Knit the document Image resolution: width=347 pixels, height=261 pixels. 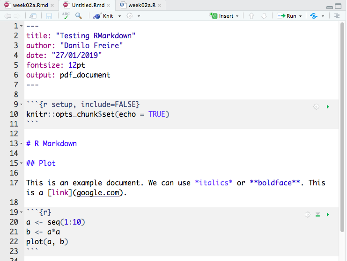coord(103,16)
